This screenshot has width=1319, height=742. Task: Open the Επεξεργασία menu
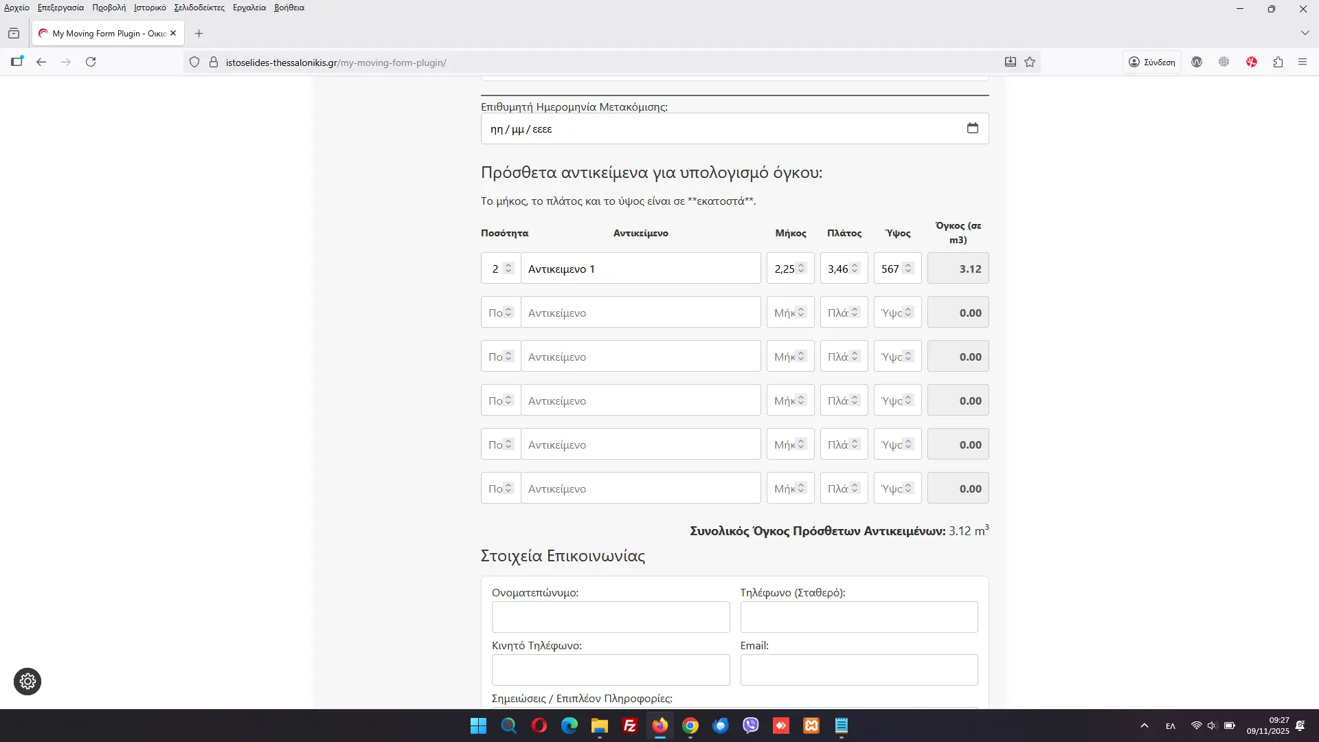pyautogui.click(x=60, y=8)
